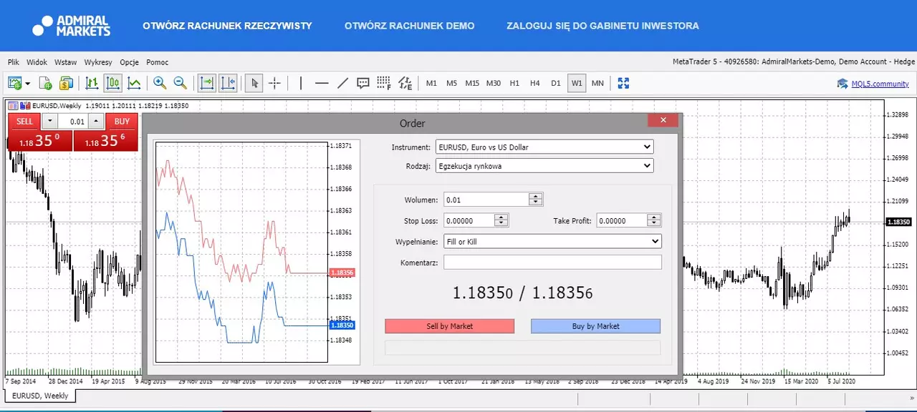Set timeframe to H1
Image resolution: width=917 pixels, height=412 pixels.
(x=514, y=83)
